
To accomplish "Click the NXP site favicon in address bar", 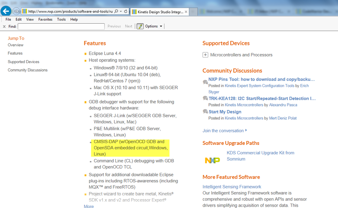I will click(25, 11).
